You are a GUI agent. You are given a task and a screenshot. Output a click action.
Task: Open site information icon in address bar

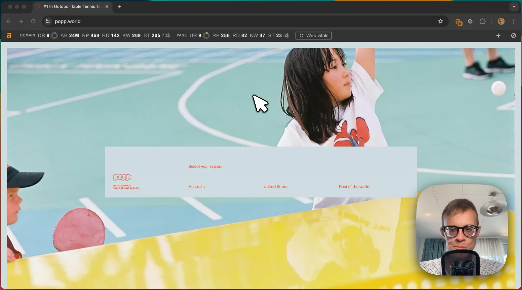48,21
